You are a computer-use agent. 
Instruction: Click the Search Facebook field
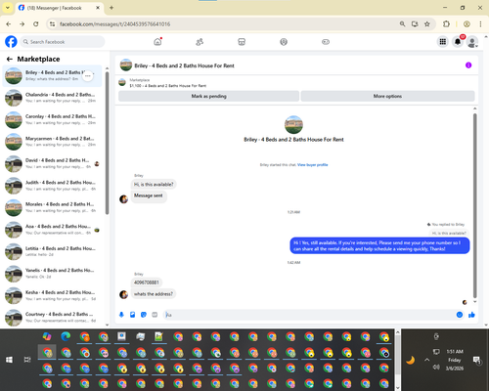coord(63,42)
